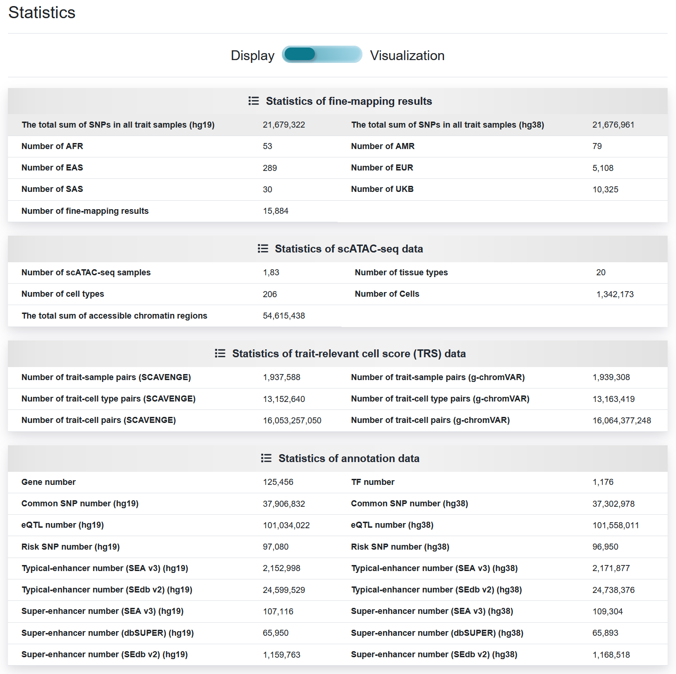
Task: Select the Display label
Action: (253, 55)
